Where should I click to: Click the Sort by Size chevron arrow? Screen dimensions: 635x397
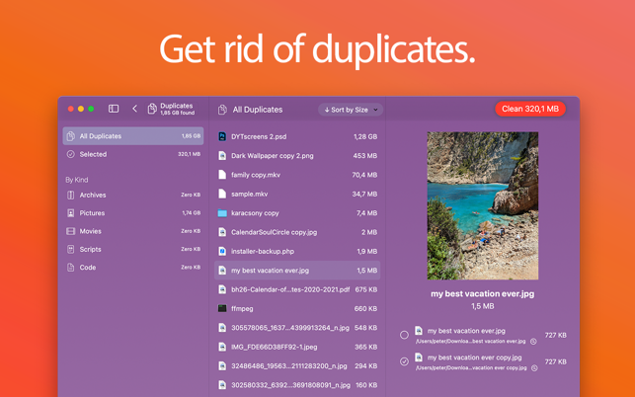[376, 110]
